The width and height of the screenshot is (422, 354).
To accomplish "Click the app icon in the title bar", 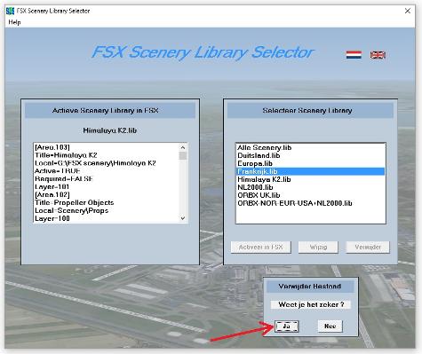I will (10, 11).
